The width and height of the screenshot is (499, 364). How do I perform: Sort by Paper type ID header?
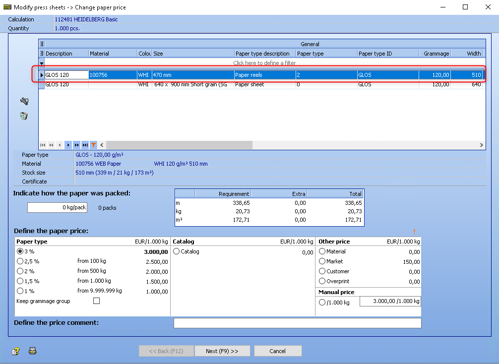click(x=388, y=54)
